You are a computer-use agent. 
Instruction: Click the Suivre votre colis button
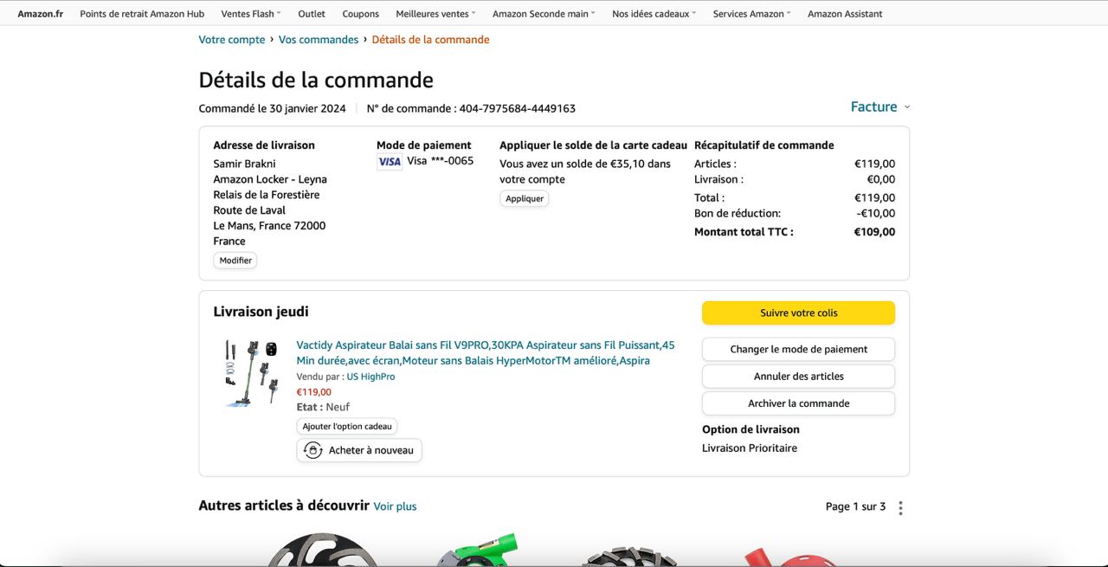point(798,313)
